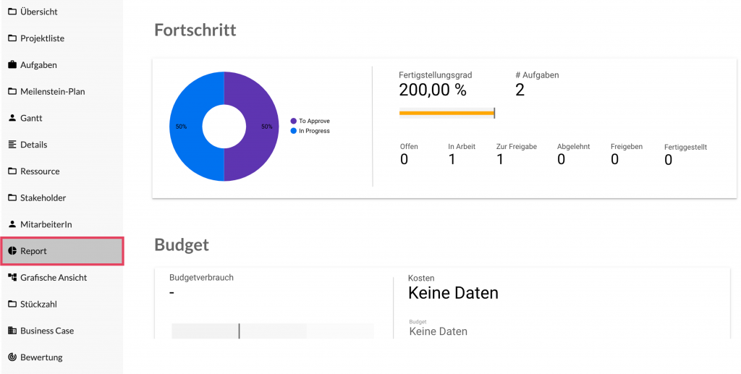741x374 pixels.
Task: Click the hierarchy icon next to Grafische Ansicht
Action: (x=12, y=278)
